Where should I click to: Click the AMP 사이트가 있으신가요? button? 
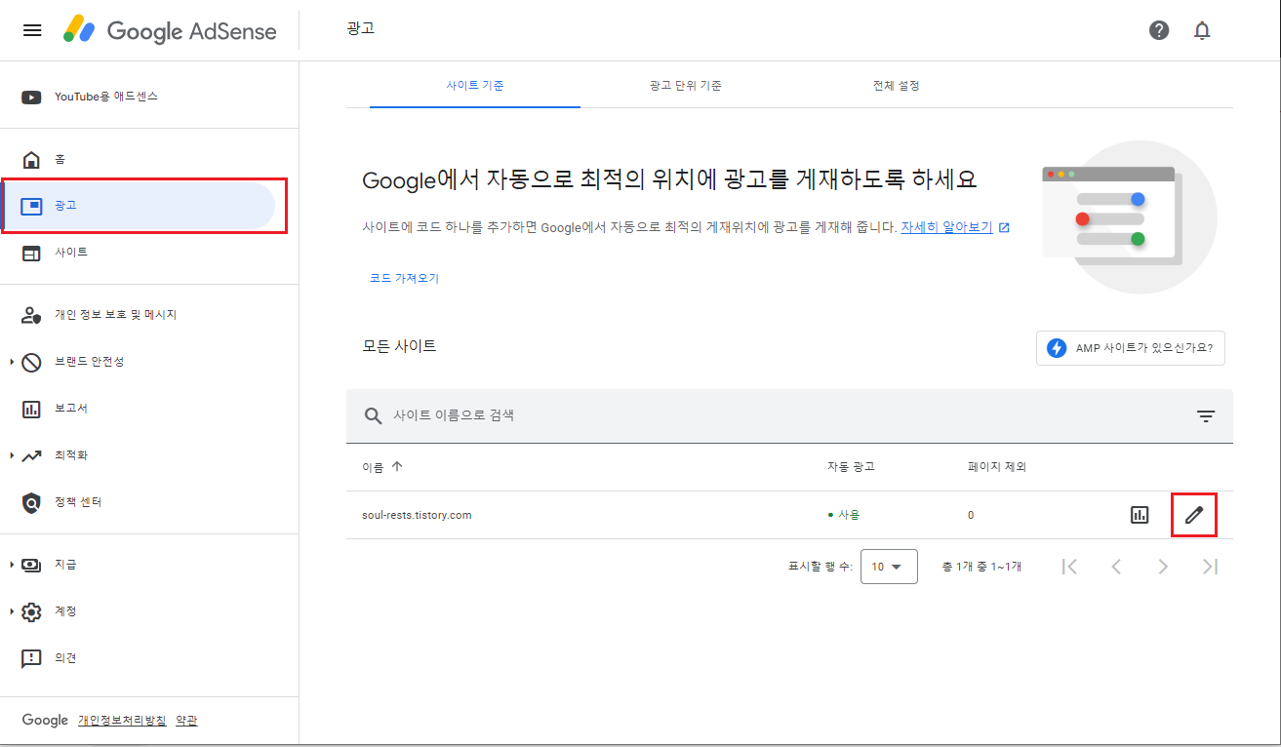coord(1130,348)
